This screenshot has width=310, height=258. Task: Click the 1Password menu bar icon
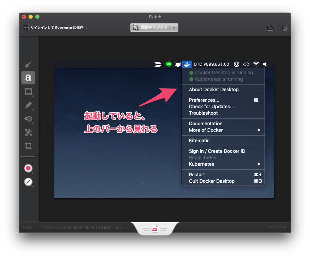click(x=237, y=64)
